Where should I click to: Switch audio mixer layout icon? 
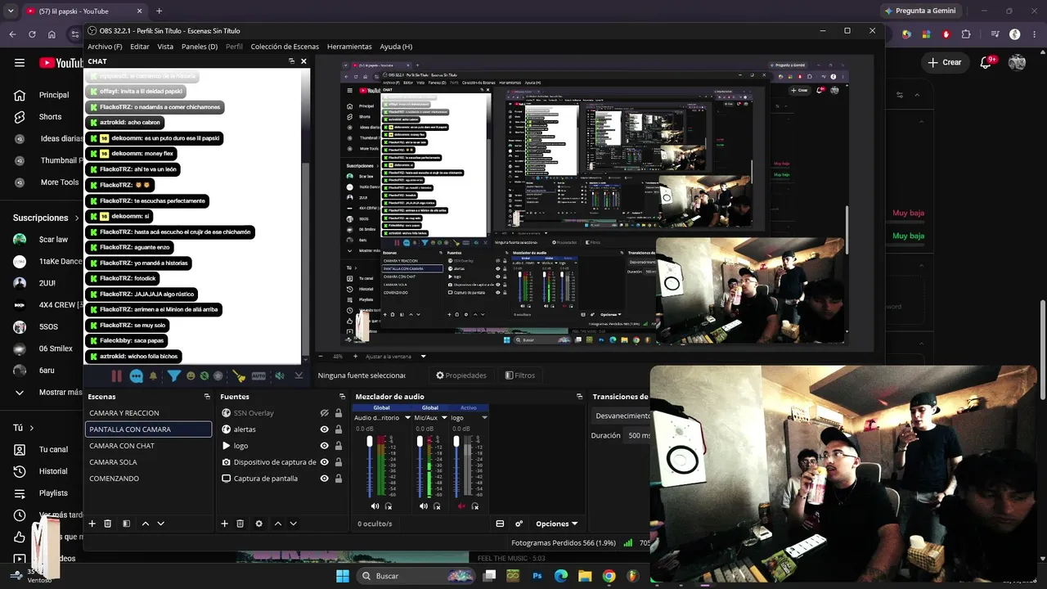(x=500, y=524)
